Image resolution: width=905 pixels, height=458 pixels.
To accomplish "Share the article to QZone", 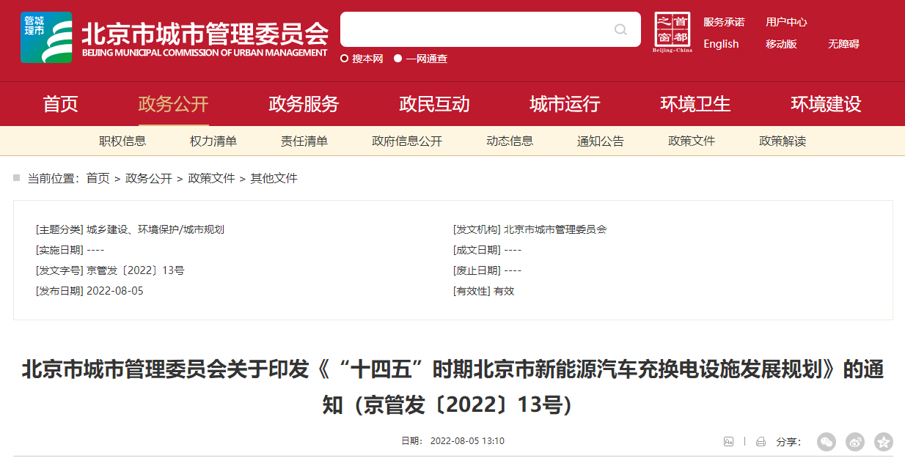I will (x=882, y=442).
